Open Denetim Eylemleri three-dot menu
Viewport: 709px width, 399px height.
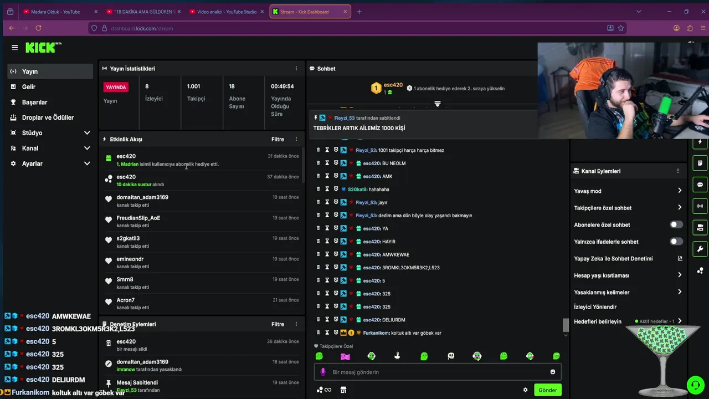point(296,324)
